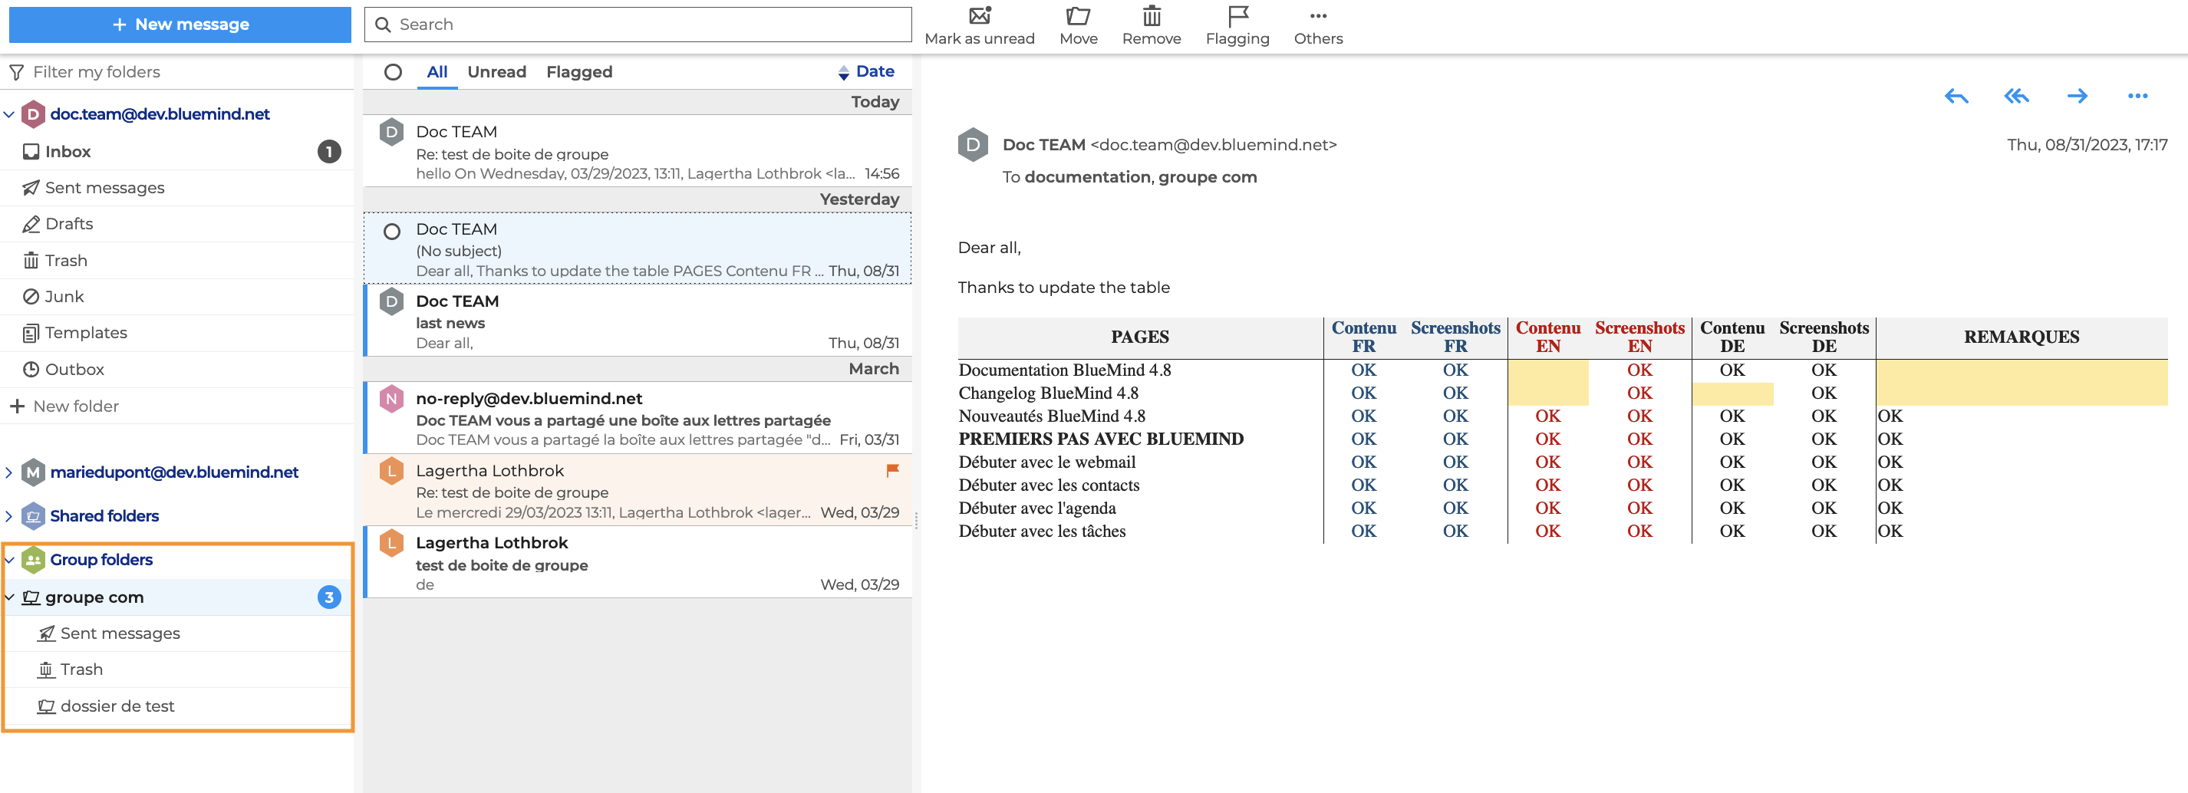
Task: Switch to the Unread filter tab
Action: tap(496, 72)
